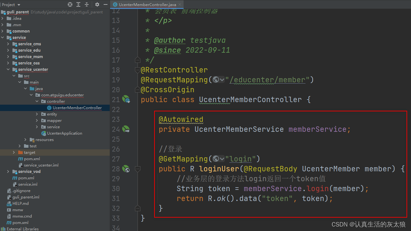
Task: Select the com.atguigu.educenter package
Action: click(x=62, y=95)
